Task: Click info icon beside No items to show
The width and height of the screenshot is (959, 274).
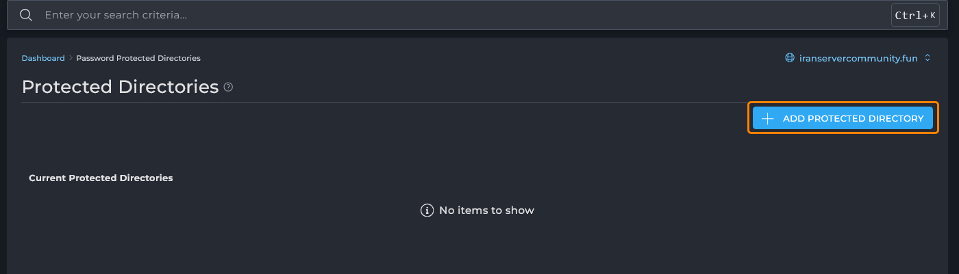Action: (427, 210)
